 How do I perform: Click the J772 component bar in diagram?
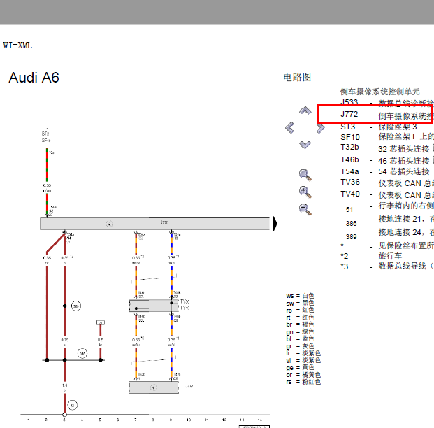[154, 224]
